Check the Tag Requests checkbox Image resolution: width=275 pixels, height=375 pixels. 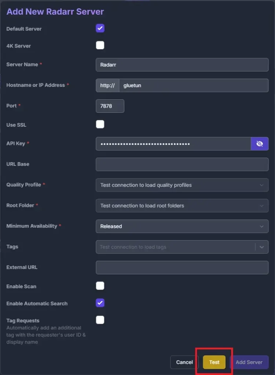point(100,320)
